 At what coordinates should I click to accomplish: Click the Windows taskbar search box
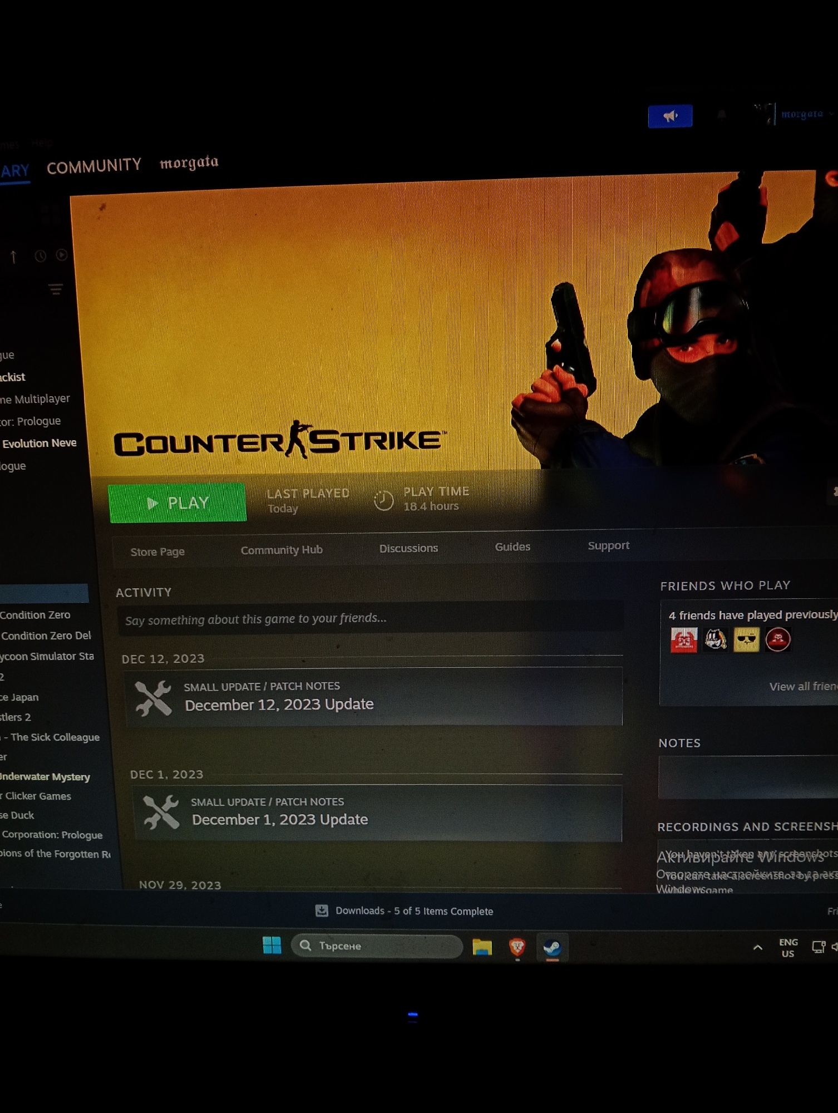pyautogui.click(x=377, y=945)
